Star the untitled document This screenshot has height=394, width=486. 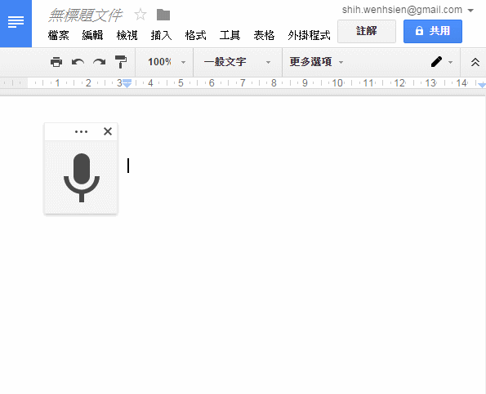[140, 15]
